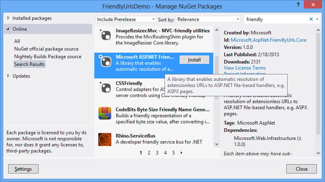The height and width of the screenshot is (182, 325).
Task: Click the CodeBits Byte Size package icon
Action: coord(105,113)
